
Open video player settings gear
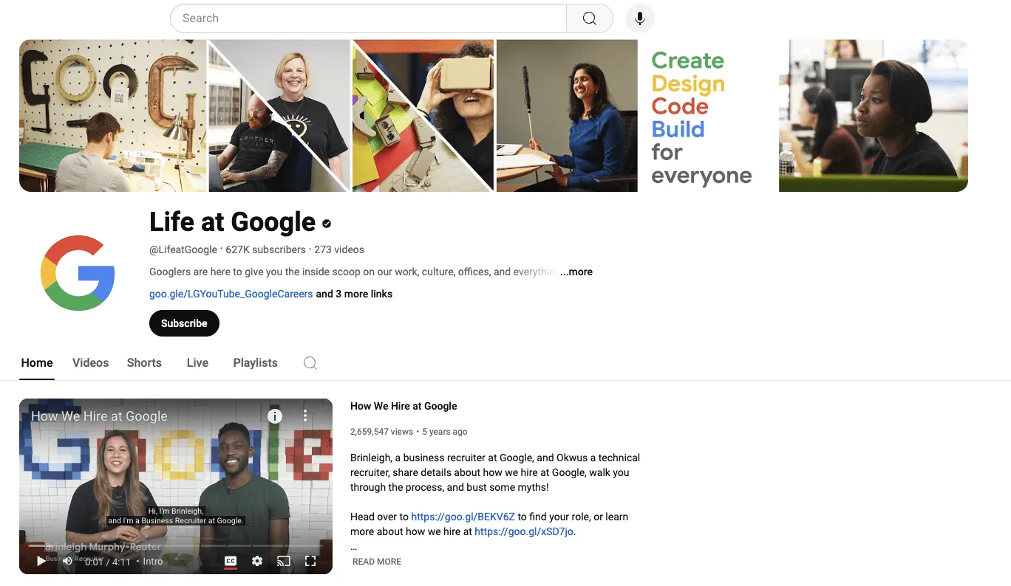pos(257,562)
